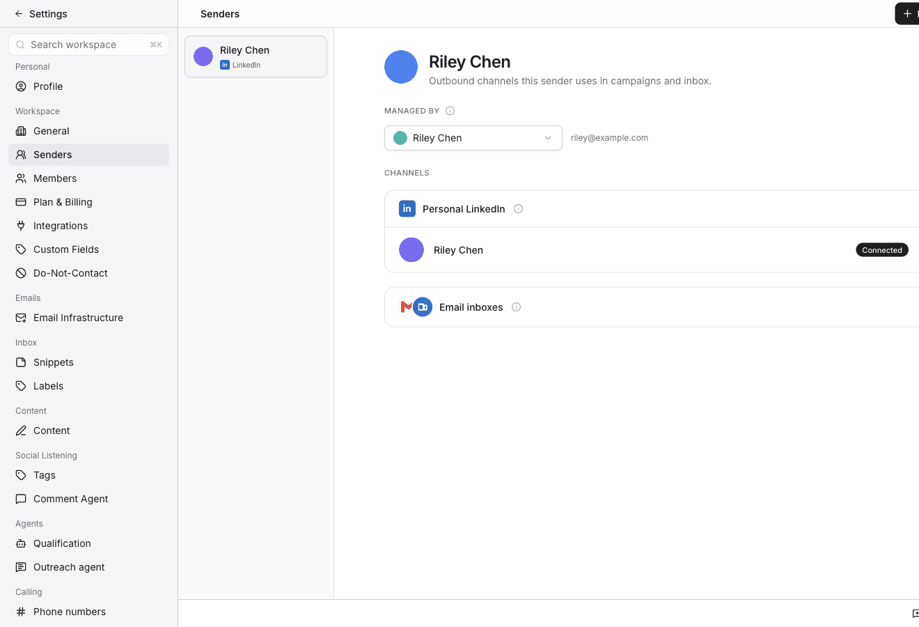Click the info icon beside Personal LinkedIn

(x=518, y=209)
